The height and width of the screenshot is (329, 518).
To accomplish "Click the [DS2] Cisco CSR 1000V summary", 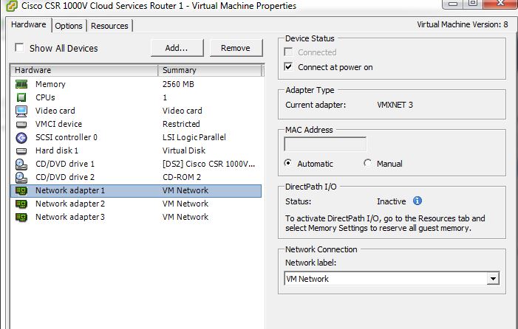I will [x=209, y=164].
